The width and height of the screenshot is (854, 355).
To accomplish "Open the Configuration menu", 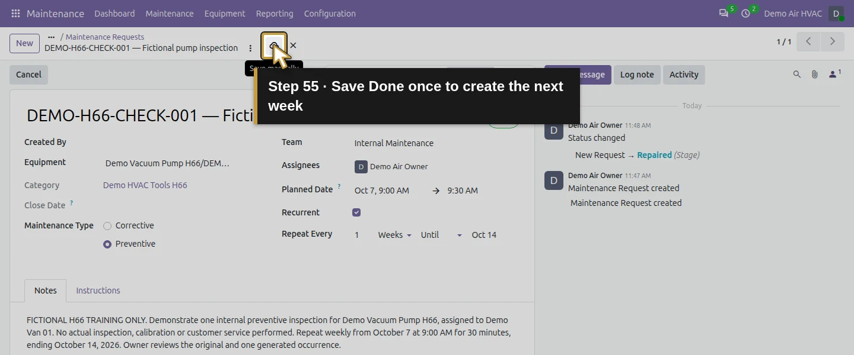I will pyautogui.click(x=330, y=13).
